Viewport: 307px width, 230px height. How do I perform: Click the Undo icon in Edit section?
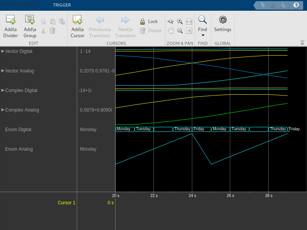62,21
